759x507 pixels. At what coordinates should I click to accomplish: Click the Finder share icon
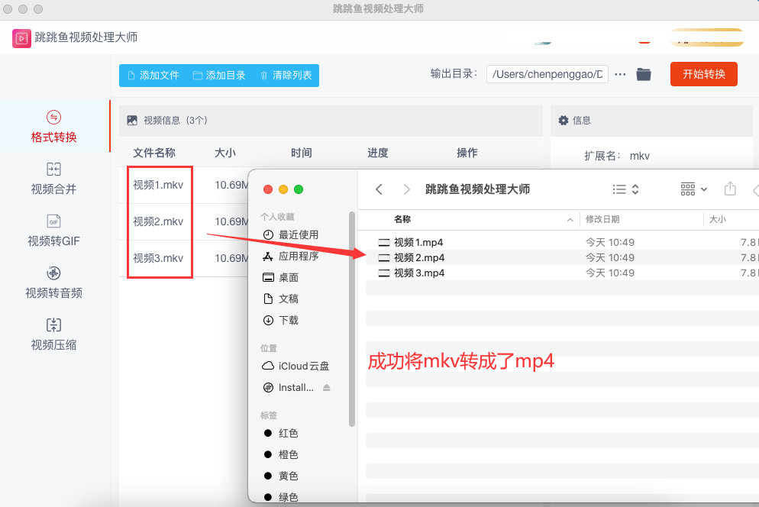coord(730,189)
